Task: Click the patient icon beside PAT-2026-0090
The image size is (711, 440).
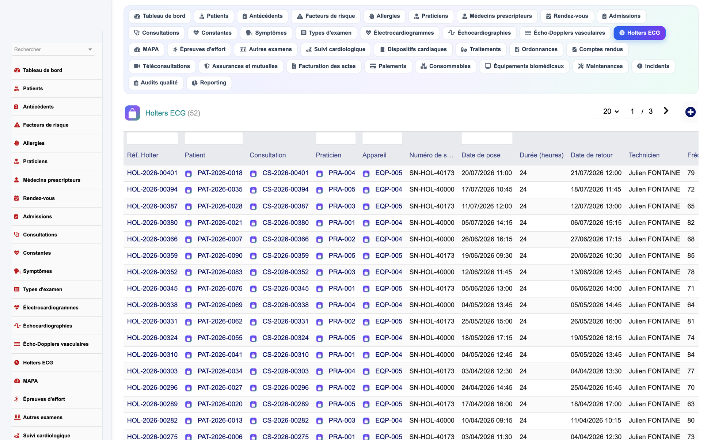Action: [189, 256]
